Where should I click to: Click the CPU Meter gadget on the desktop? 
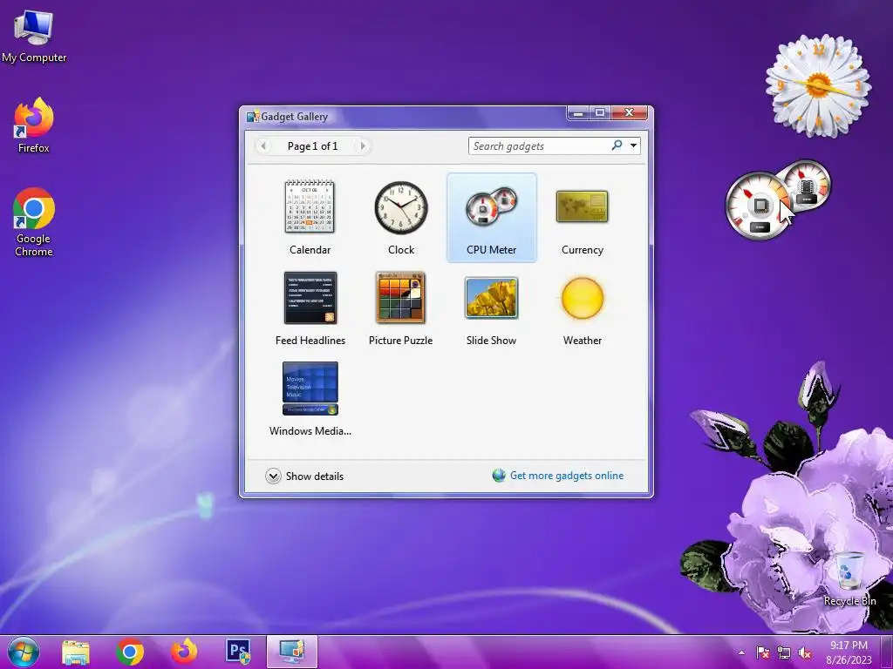point(777,199)
